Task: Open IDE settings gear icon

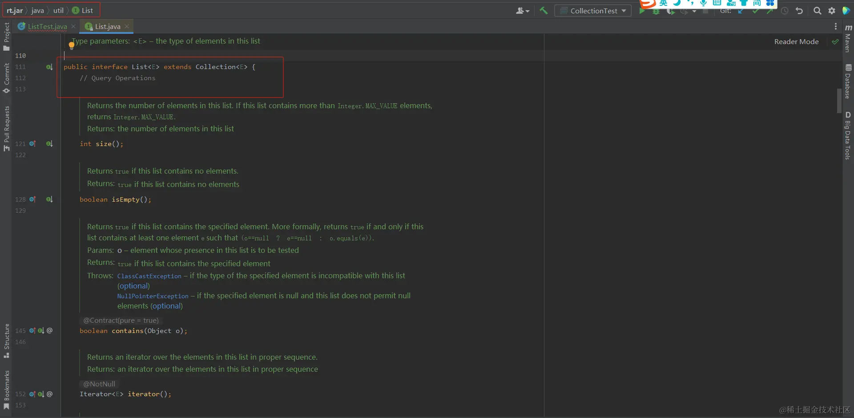Action: [831, 11]
